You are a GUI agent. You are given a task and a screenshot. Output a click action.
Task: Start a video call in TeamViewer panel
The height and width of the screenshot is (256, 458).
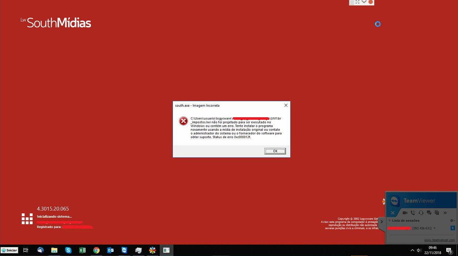coord(405,213)
